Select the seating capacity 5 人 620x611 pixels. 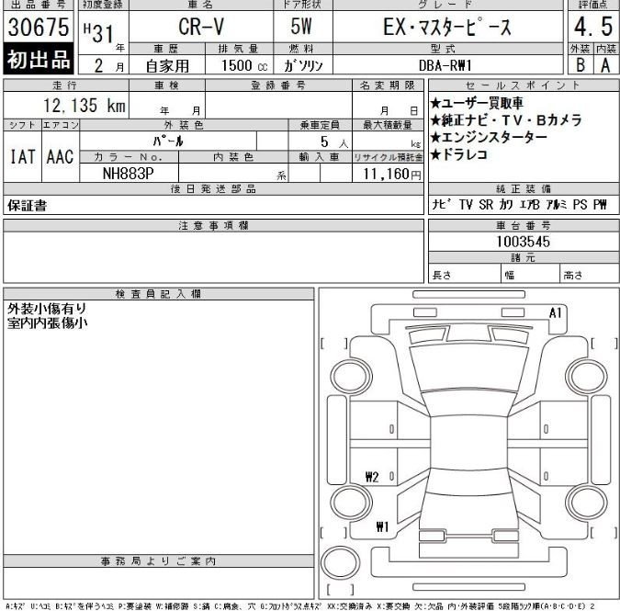coord(334,141)
